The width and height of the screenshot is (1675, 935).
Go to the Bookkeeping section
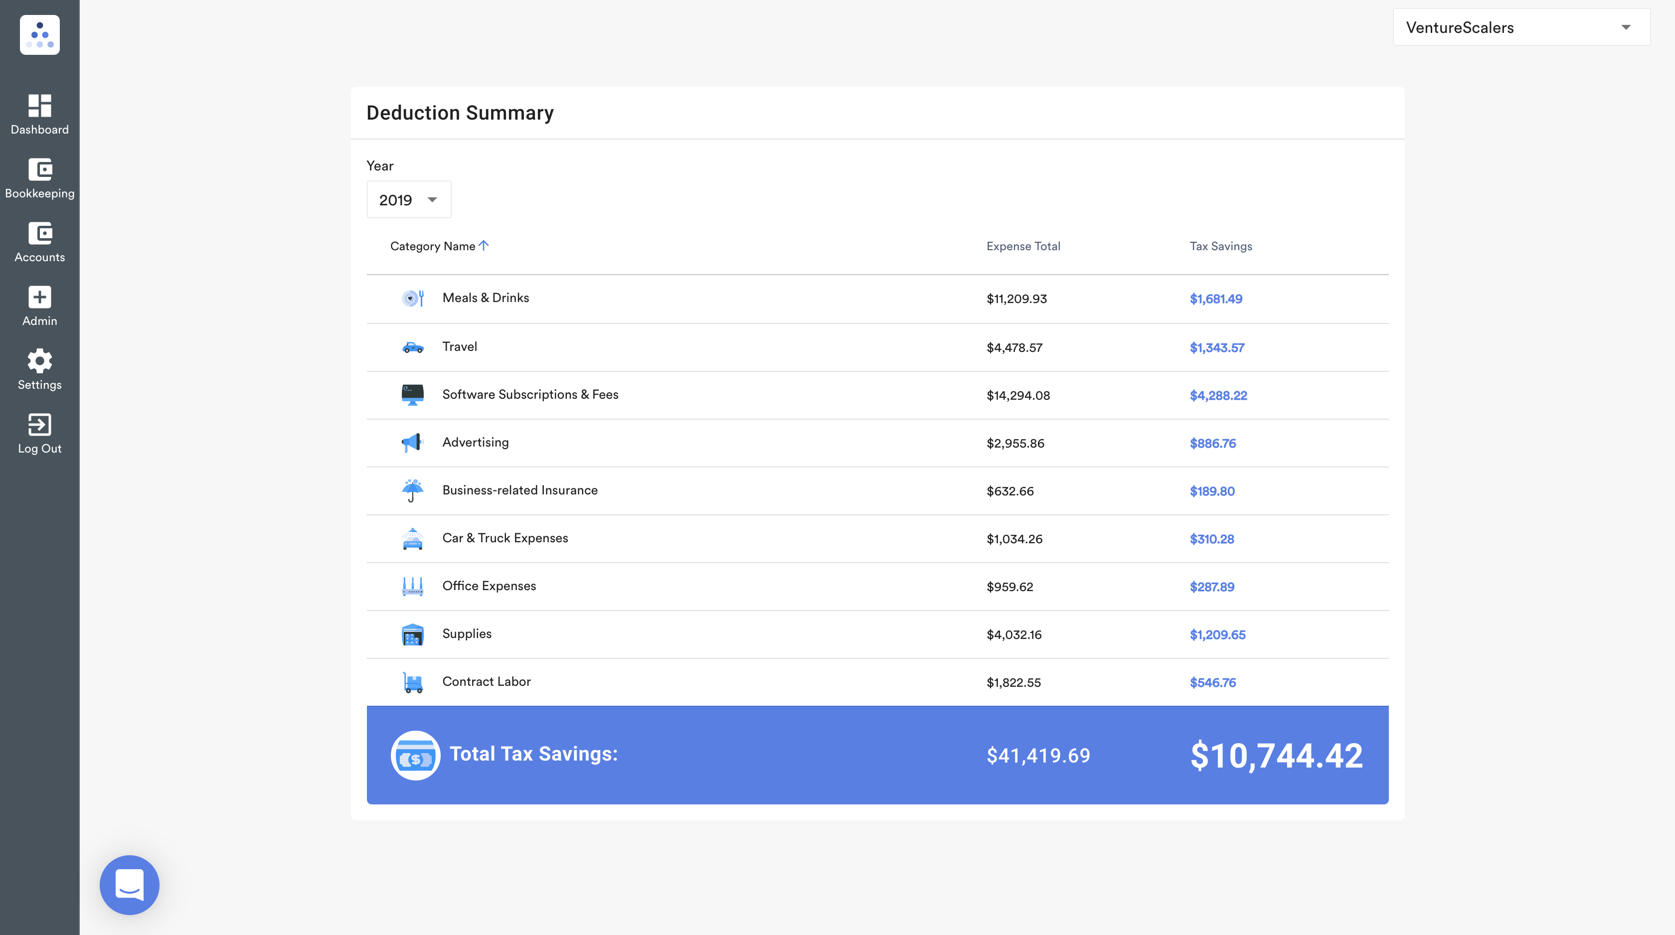(x=40, y=178)
